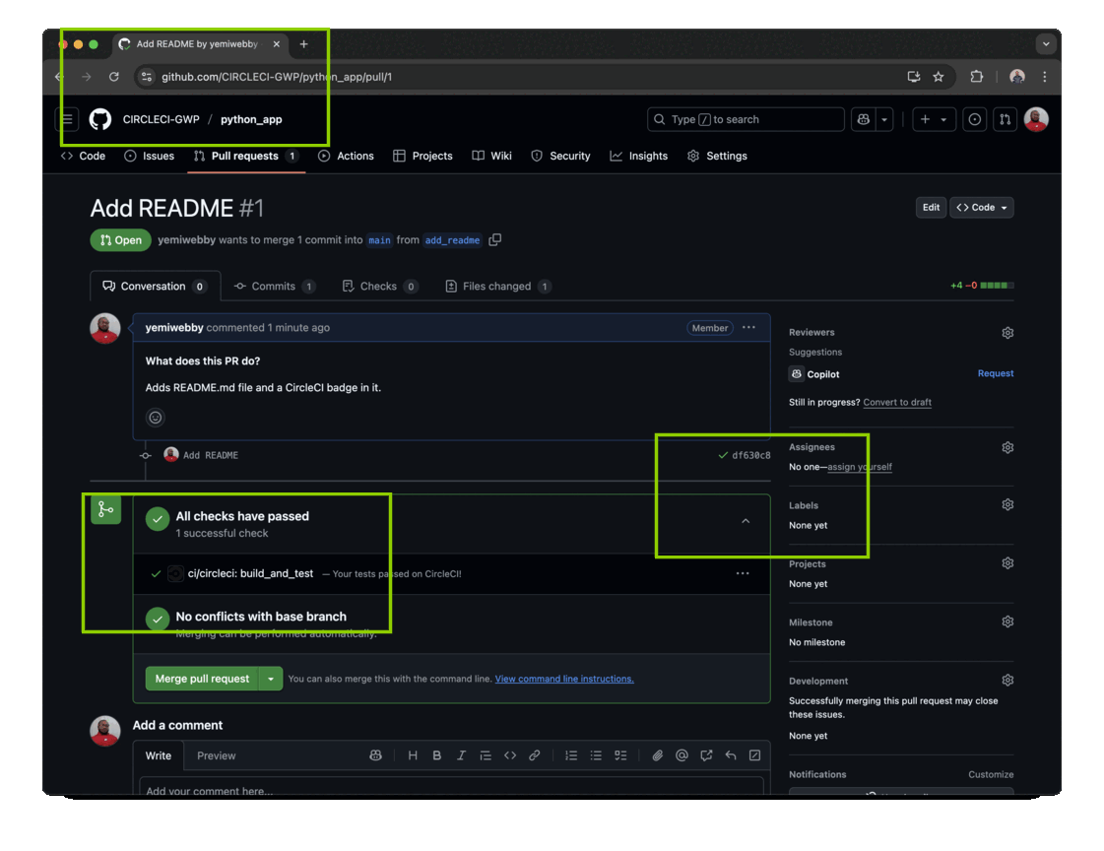
Task: Click the Bold formatting icon
Action: tap(437, 755)
